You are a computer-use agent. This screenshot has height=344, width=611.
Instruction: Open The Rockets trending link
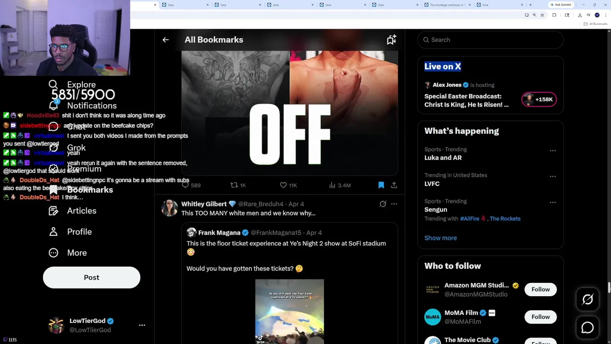(505, 219)
